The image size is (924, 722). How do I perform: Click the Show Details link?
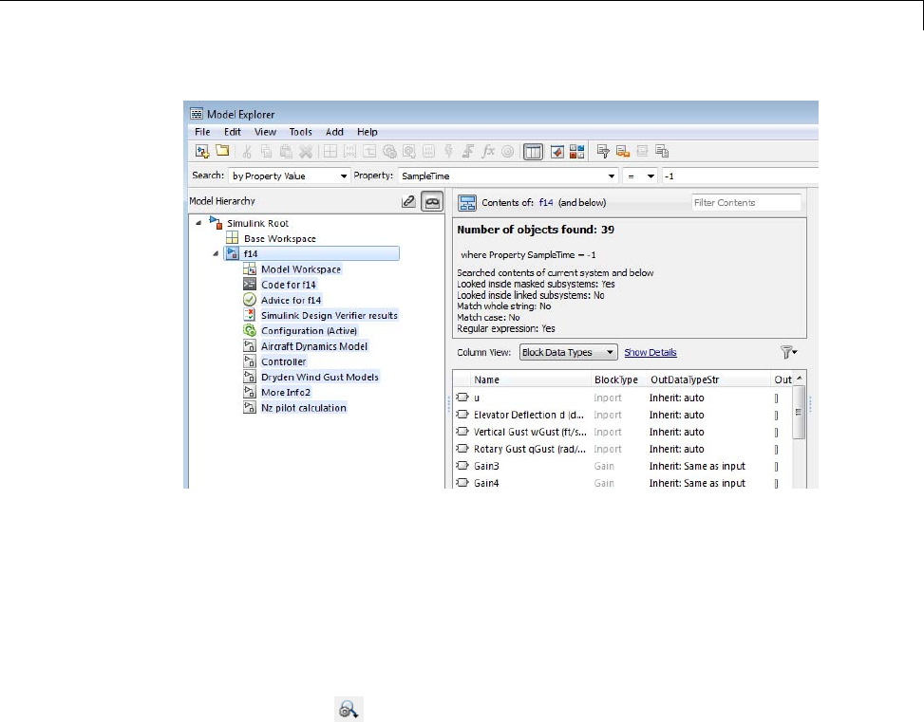click(651, 352)
